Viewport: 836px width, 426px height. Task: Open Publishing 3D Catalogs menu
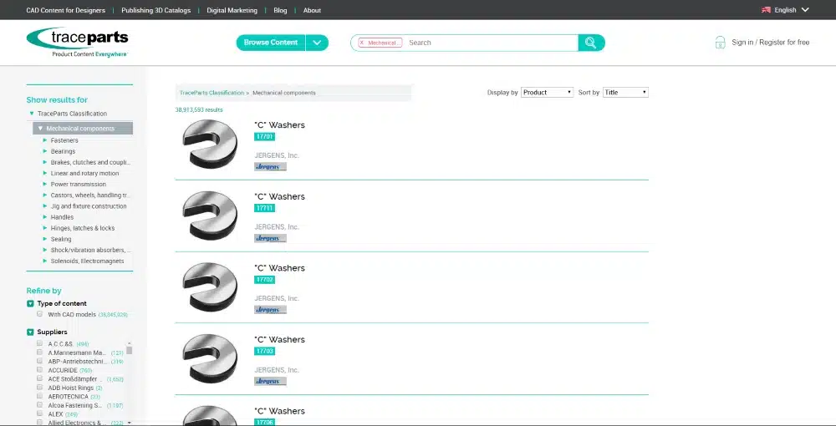point(155,10)
